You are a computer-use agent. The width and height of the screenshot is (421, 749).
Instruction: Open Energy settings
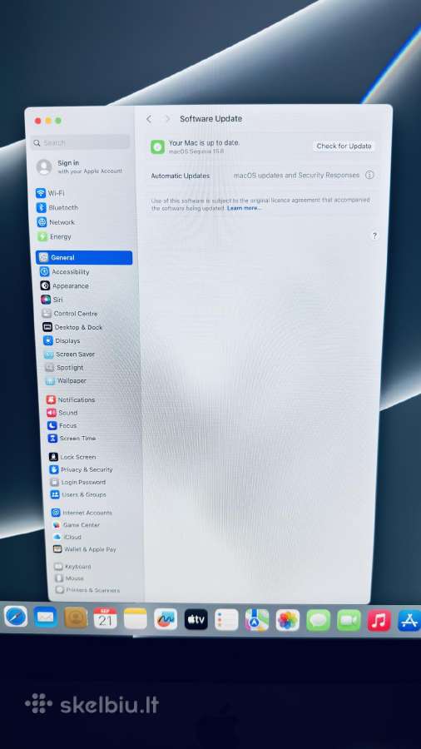(x=54, y=236)
